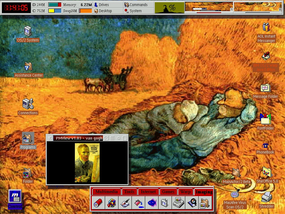Open the Message Folder icon
The image size is (285, 214).
265,88
